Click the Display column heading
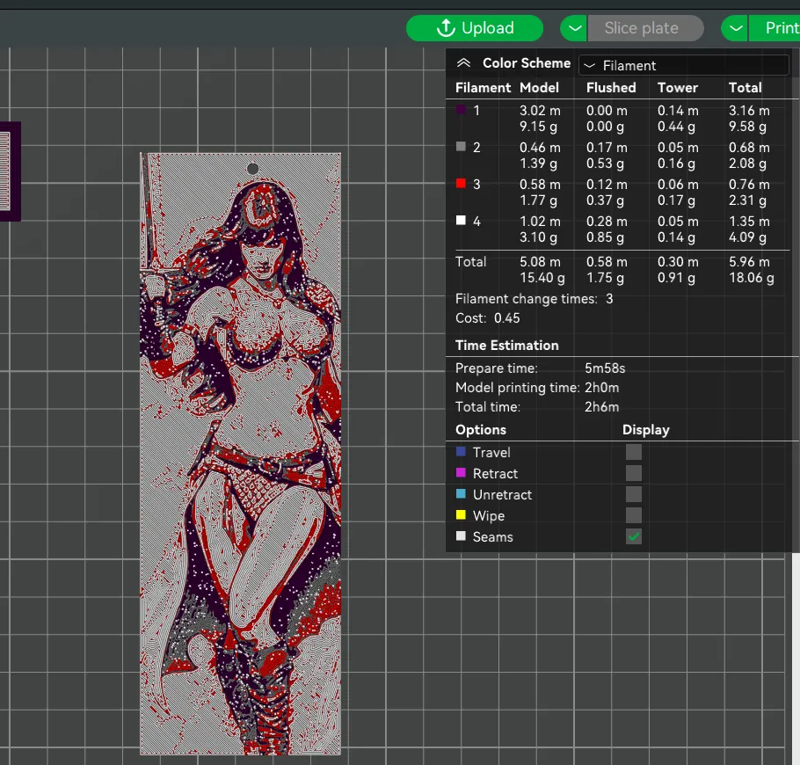This screenshot has height=765, width=800. coord(645,430)
